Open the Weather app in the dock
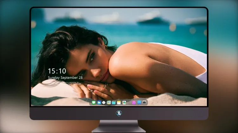Viewport: 238px width, 133px height. click(99, 102)
